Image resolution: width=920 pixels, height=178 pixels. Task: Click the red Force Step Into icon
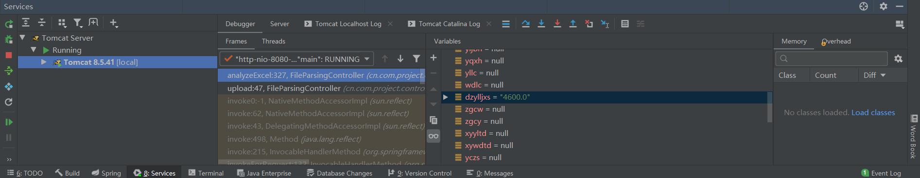coord(557,24)
